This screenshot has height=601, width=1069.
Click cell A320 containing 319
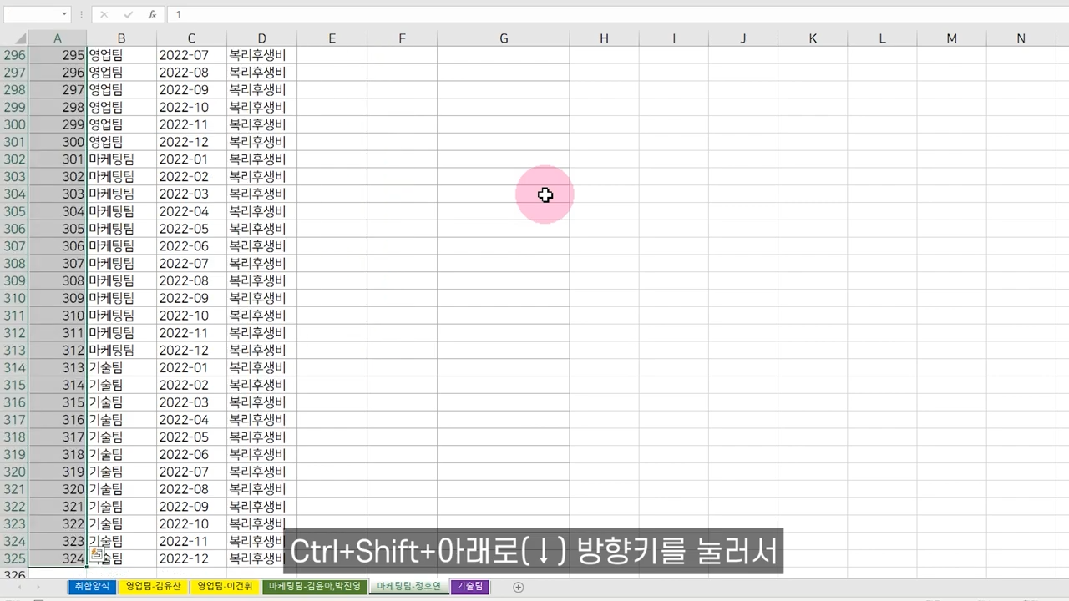click(58, 472)
